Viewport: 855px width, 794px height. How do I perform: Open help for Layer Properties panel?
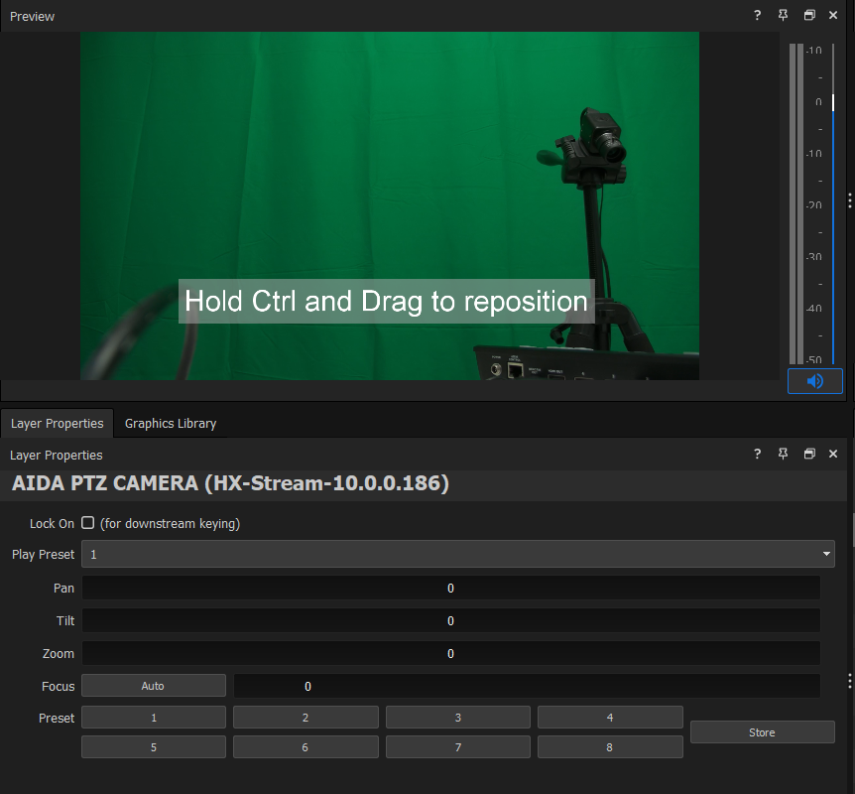pos(758,455)
